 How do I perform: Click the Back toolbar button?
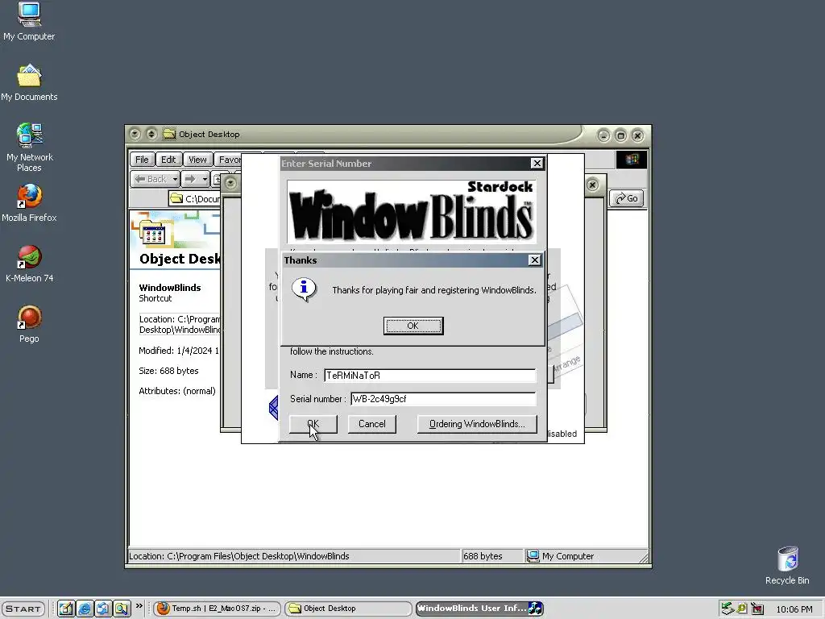pos(151,179)
